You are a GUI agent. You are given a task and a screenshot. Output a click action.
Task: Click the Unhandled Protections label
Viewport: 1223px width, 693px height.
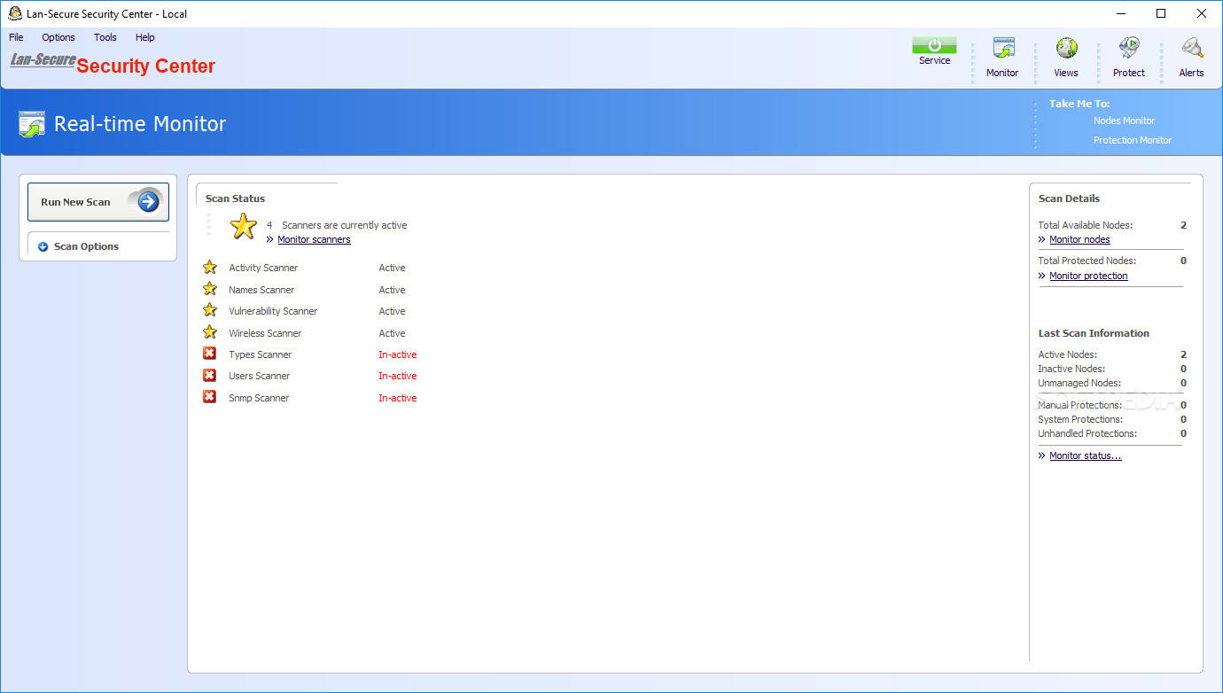click(x=1087, y=433)
